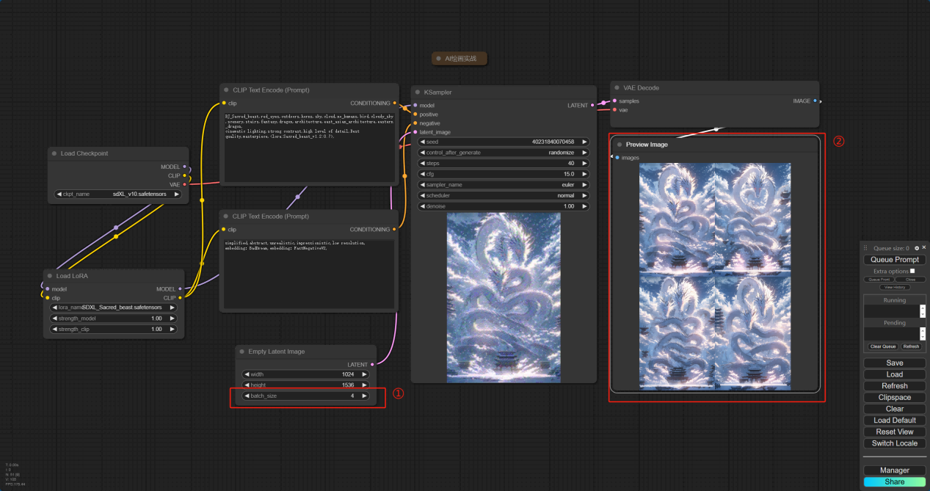Screen dimensions: 930x491
Task: Click previous arrow on lora_name selector
Action: 55,308
